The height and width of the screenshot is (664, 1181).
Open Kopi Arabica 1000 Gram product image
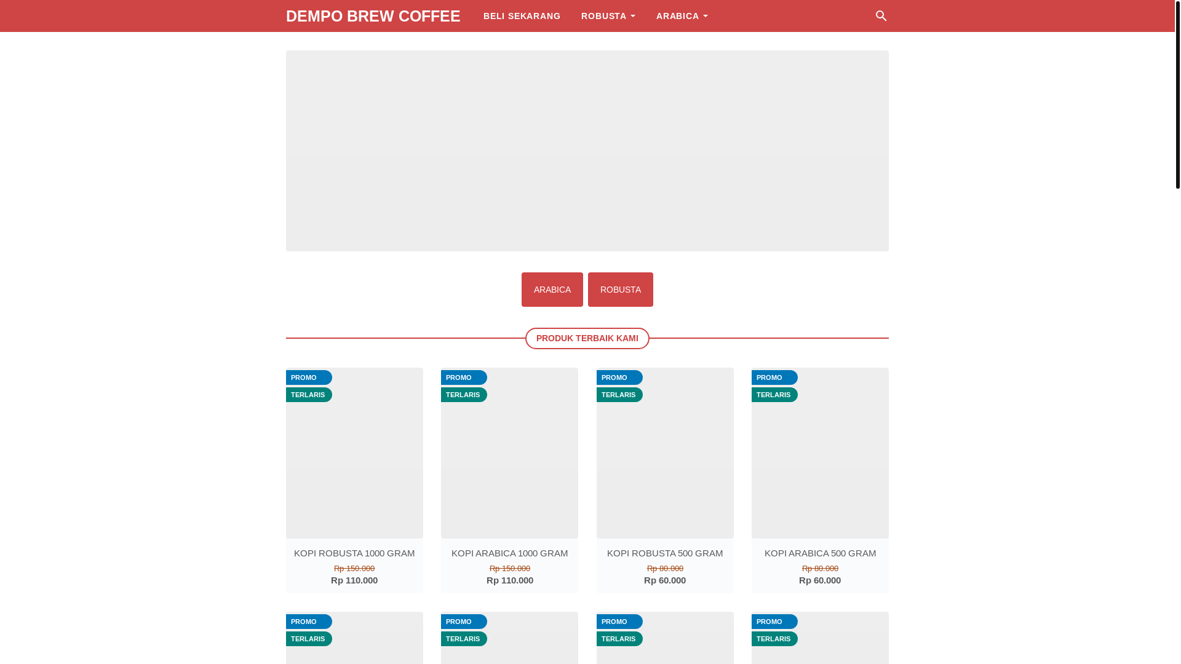509,453
